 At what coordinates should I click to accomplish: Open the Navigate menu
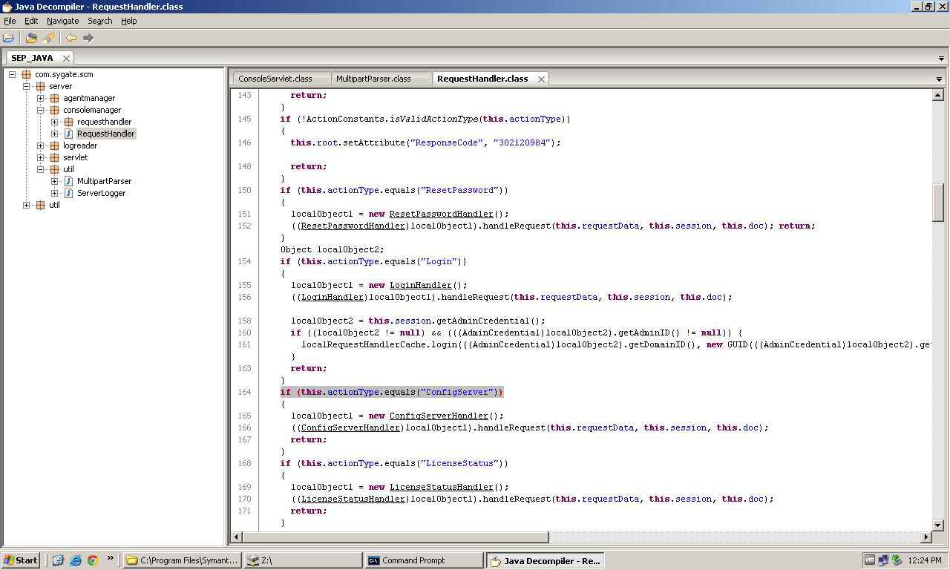point(63,21)
